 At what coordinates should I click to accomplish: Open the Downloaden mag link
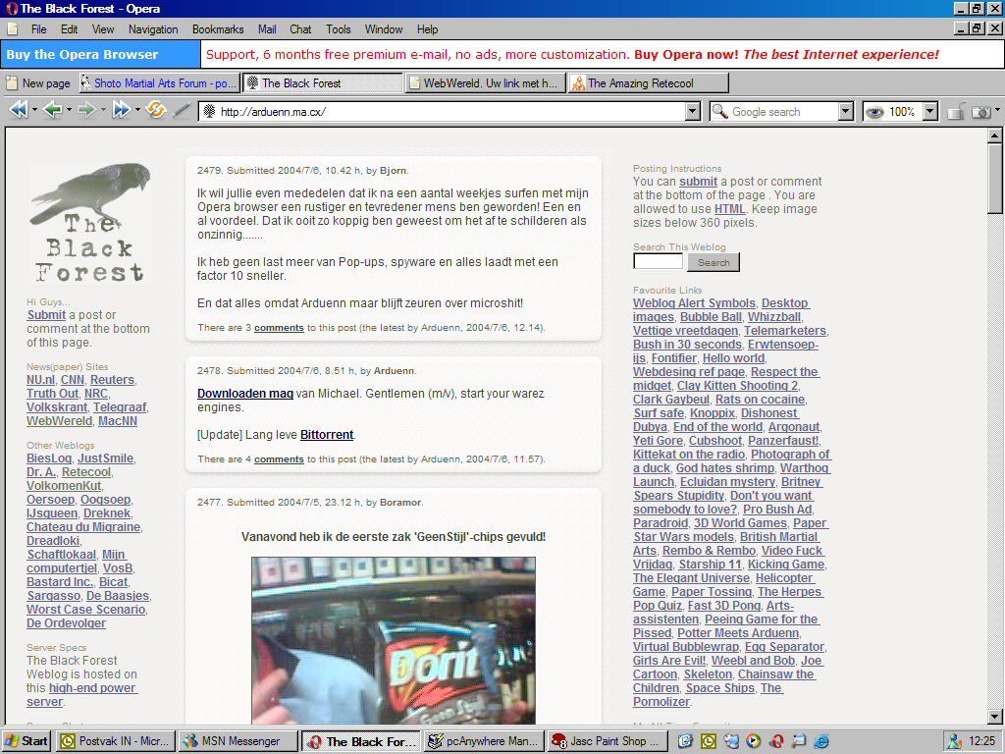244,393
